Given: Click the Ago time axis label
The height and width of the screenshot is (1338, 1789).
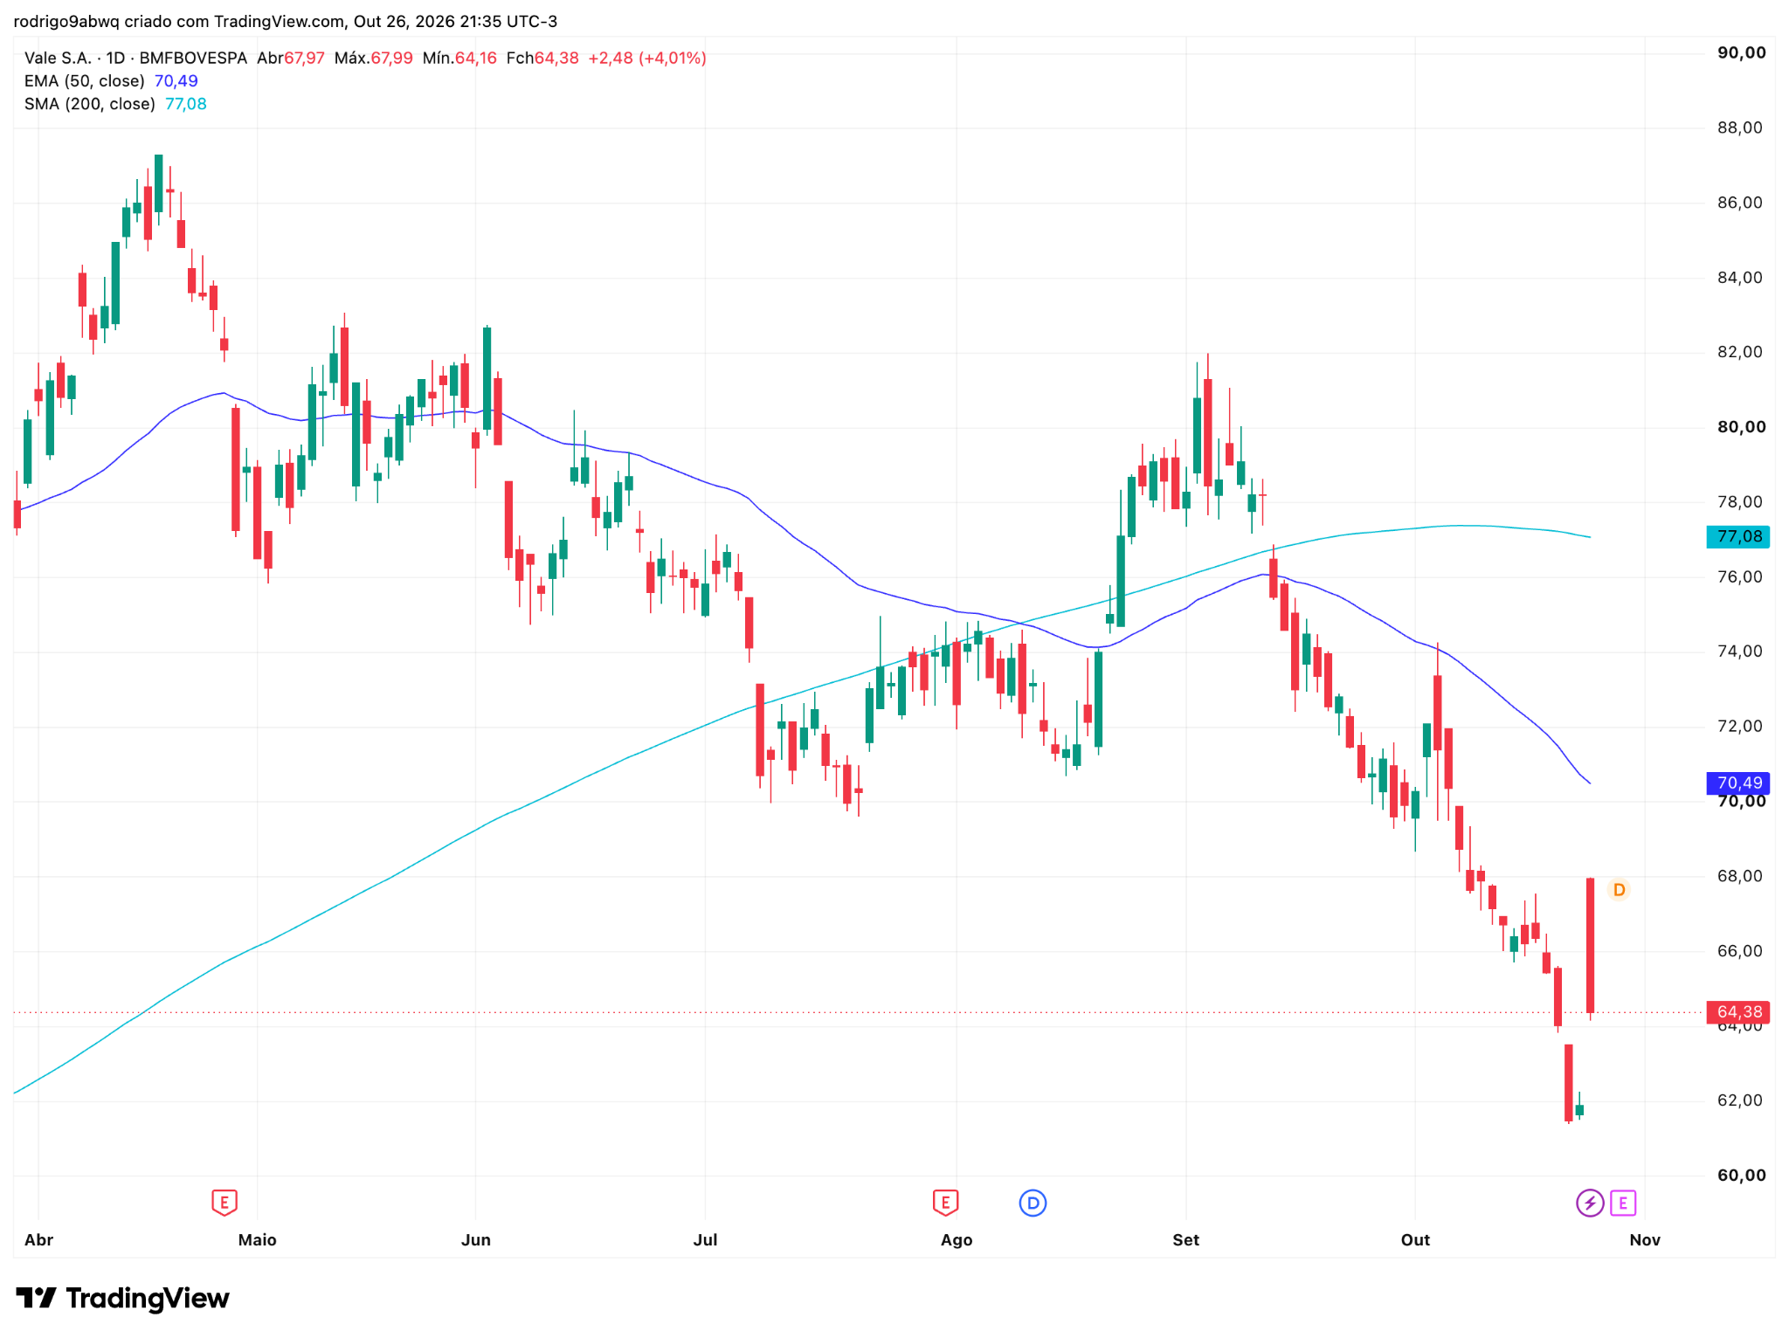Looking at the screenshot, I should click(957, 1240).
